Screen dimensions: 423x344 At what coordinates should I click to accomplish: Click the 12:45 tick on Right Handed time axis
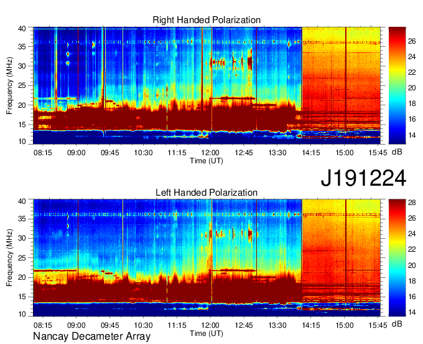[244, 153]
